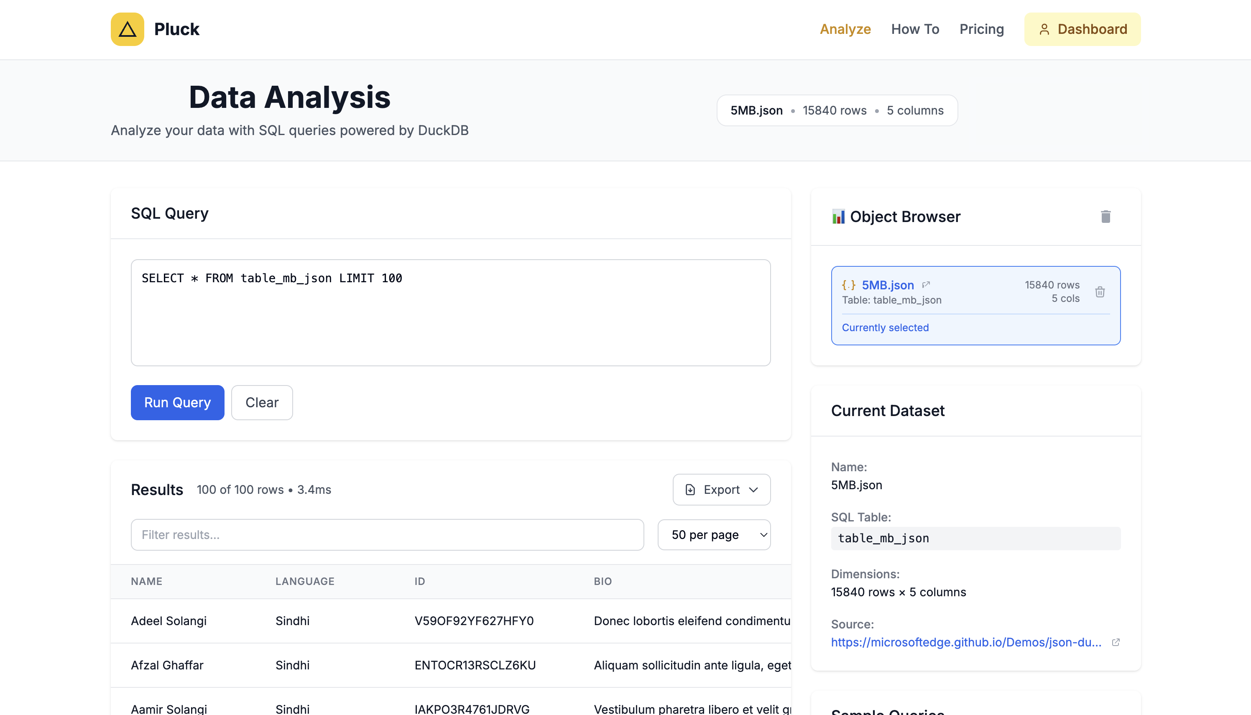Go to the Analyze nav item
Image resolution: width=1251 pixels, height=715 pixels.
845,29
